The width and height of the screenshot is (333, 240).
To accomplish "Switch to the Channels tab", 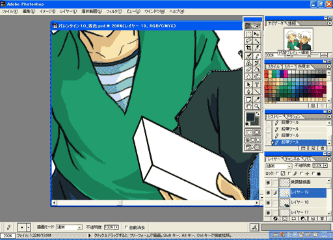I will (x=293, y=159).
